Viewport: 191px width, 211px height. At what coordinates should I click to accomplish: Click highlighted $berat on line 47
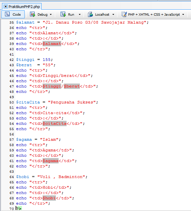[72, 86]
